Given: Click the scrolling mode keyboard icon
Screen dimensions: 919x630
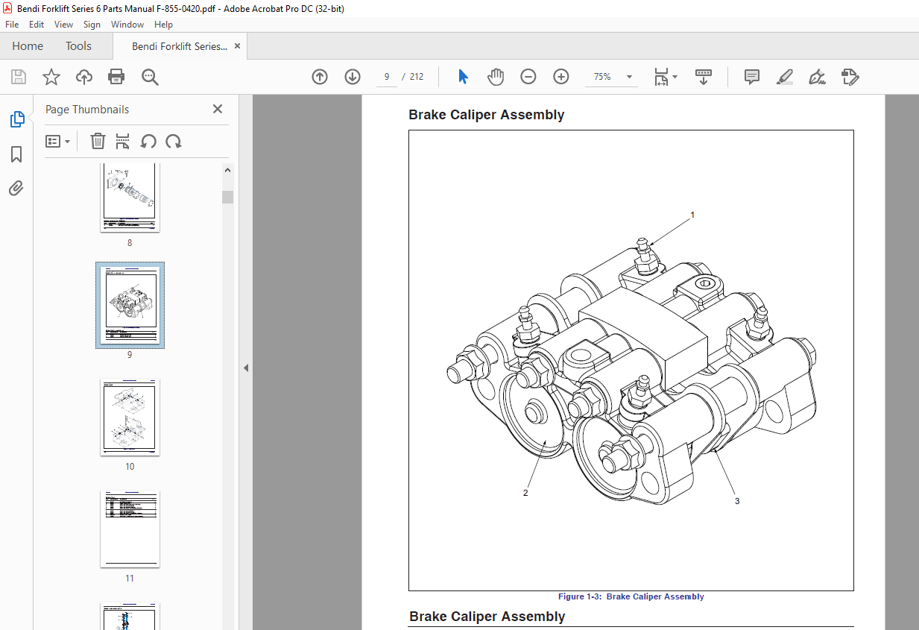Looking at the screenshot, I should [704, 77].
